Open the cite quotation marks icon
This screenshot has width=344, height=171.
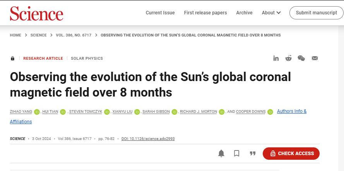253,154
